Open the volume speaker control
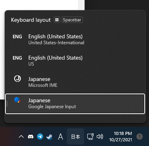The width and height of the screenshot is (149, 146). tap(100, 137)
